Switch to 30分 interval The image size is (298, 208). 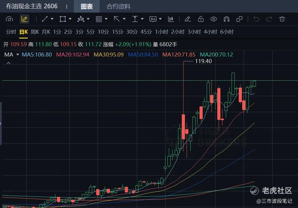pyautogui.click(x=132, y=32)
